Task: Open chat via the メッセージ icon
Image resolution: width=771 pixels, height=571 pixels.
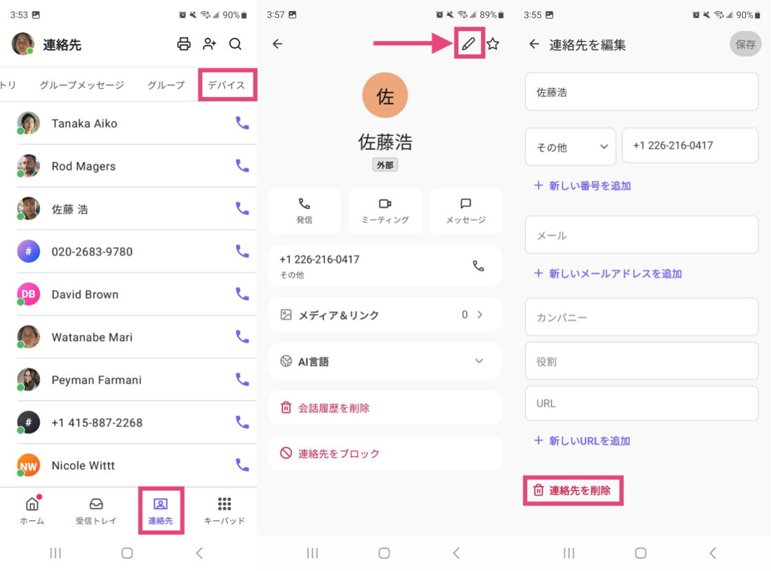Action: click(465, 210)
